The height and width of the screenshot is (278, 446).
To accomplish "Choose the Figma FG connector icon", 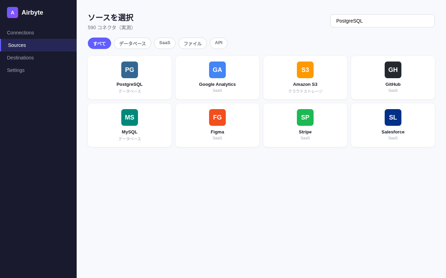I will click(x=217, y=117).
